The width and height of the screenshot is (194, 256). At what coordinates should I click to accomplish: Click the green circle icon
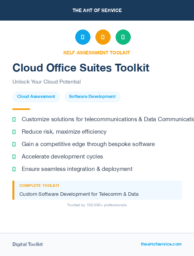point(123,37)
